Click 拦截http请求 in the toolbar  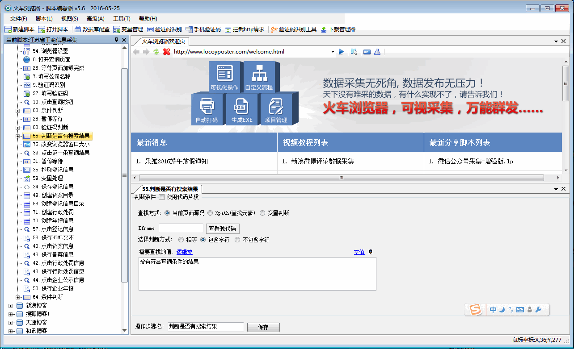(245, 29)
